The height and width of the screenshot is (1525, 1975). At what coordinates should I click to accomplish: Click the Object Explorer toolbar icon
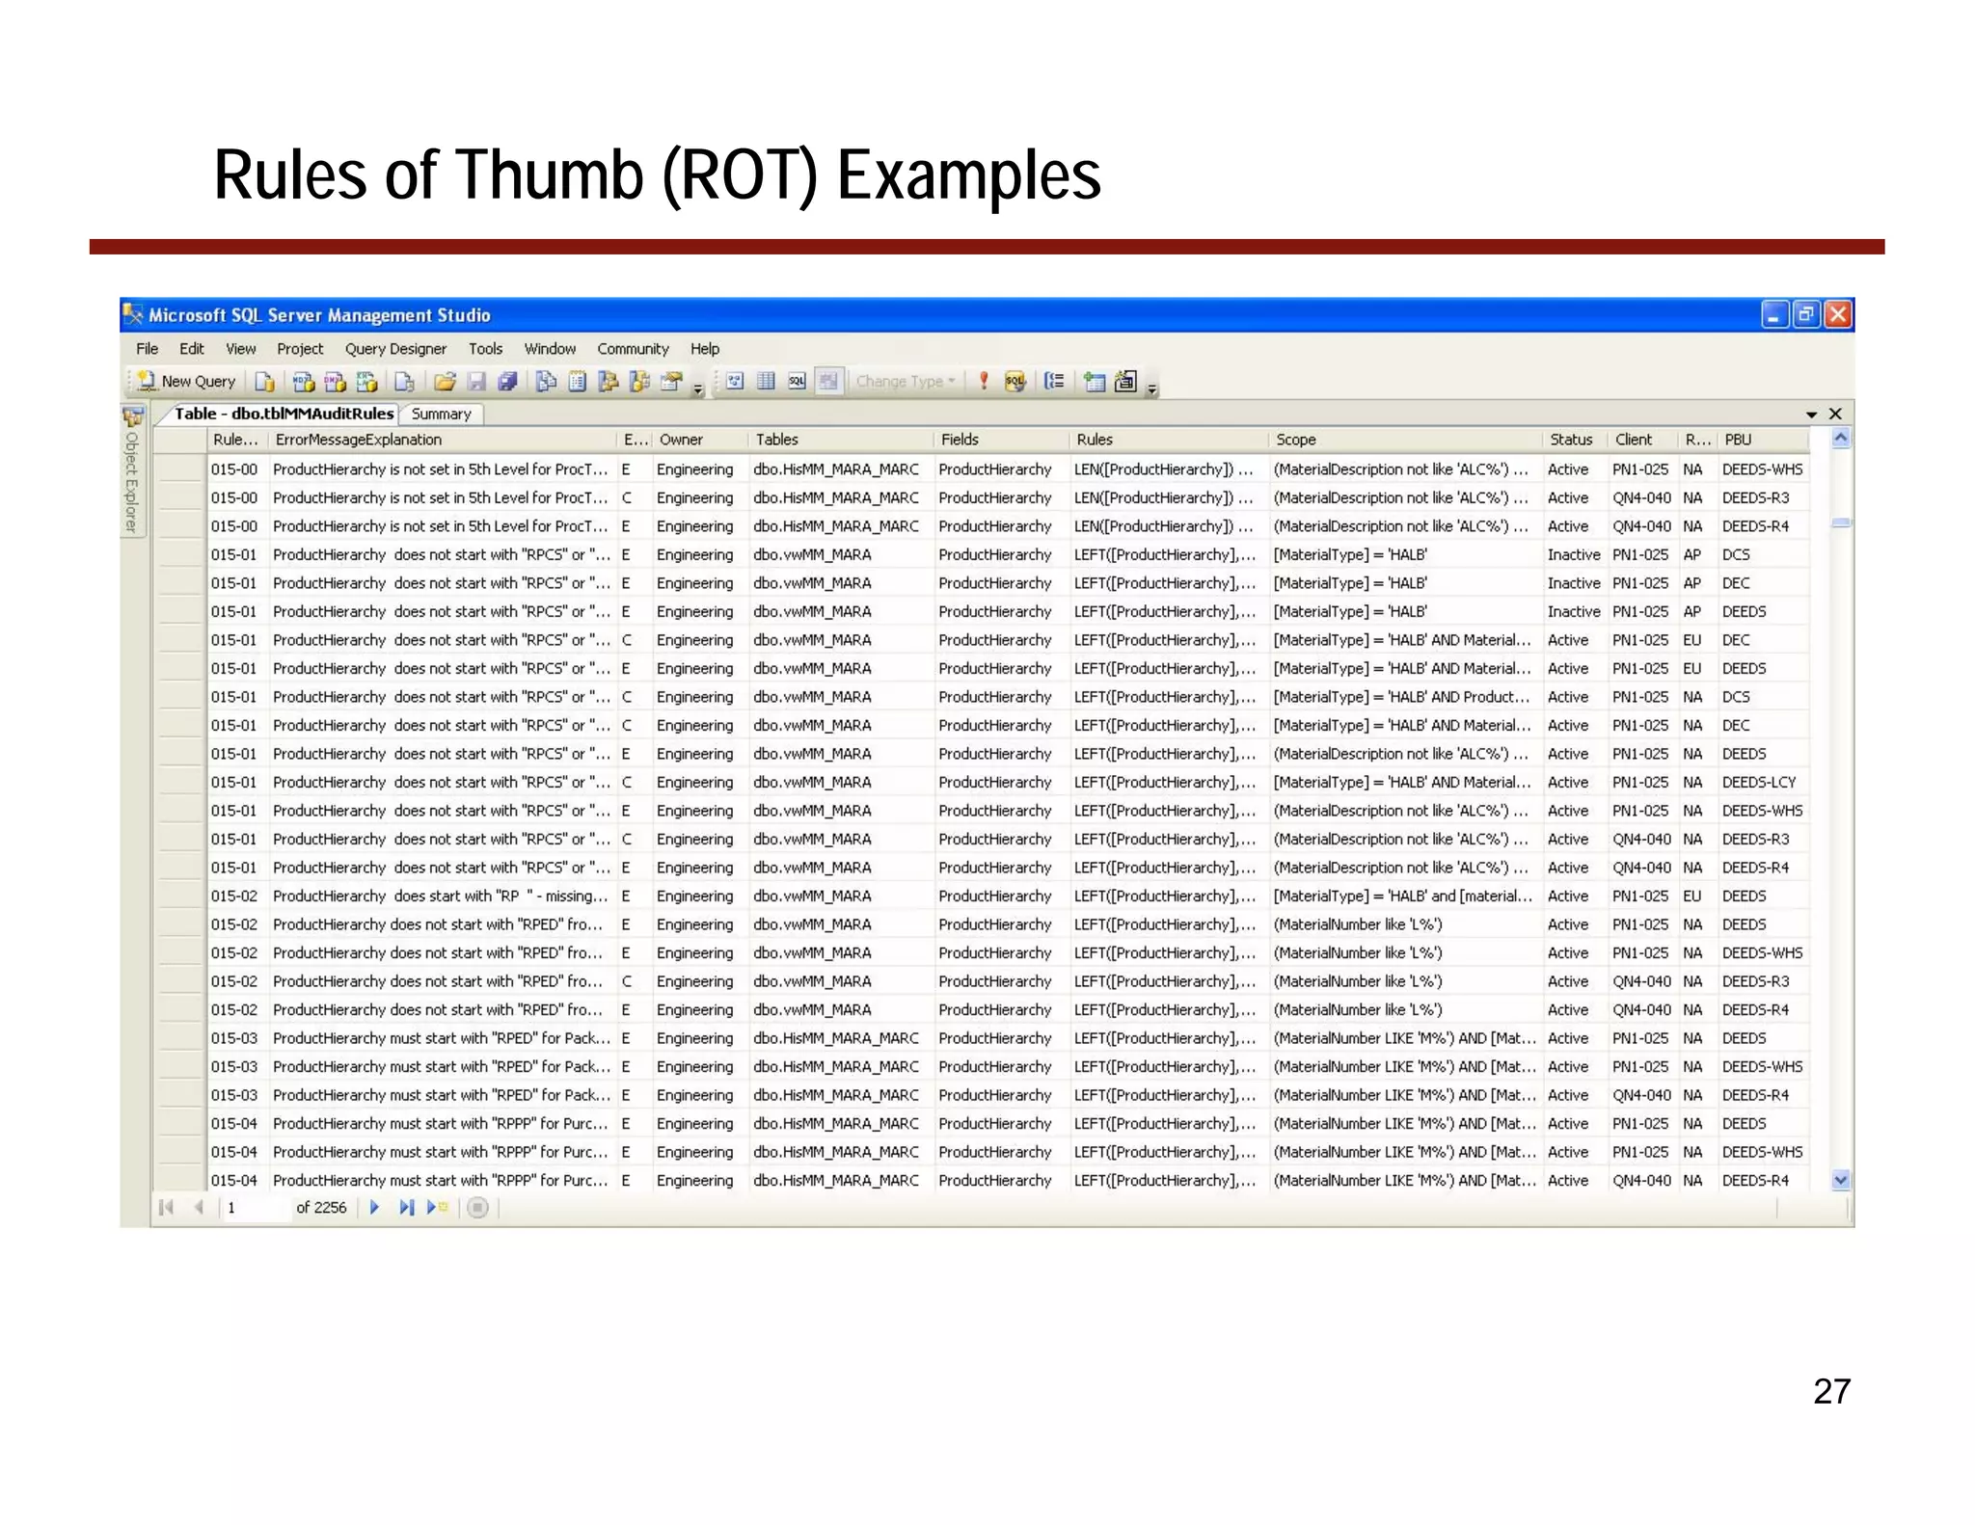pyautogui.click(x=609, y=382)
